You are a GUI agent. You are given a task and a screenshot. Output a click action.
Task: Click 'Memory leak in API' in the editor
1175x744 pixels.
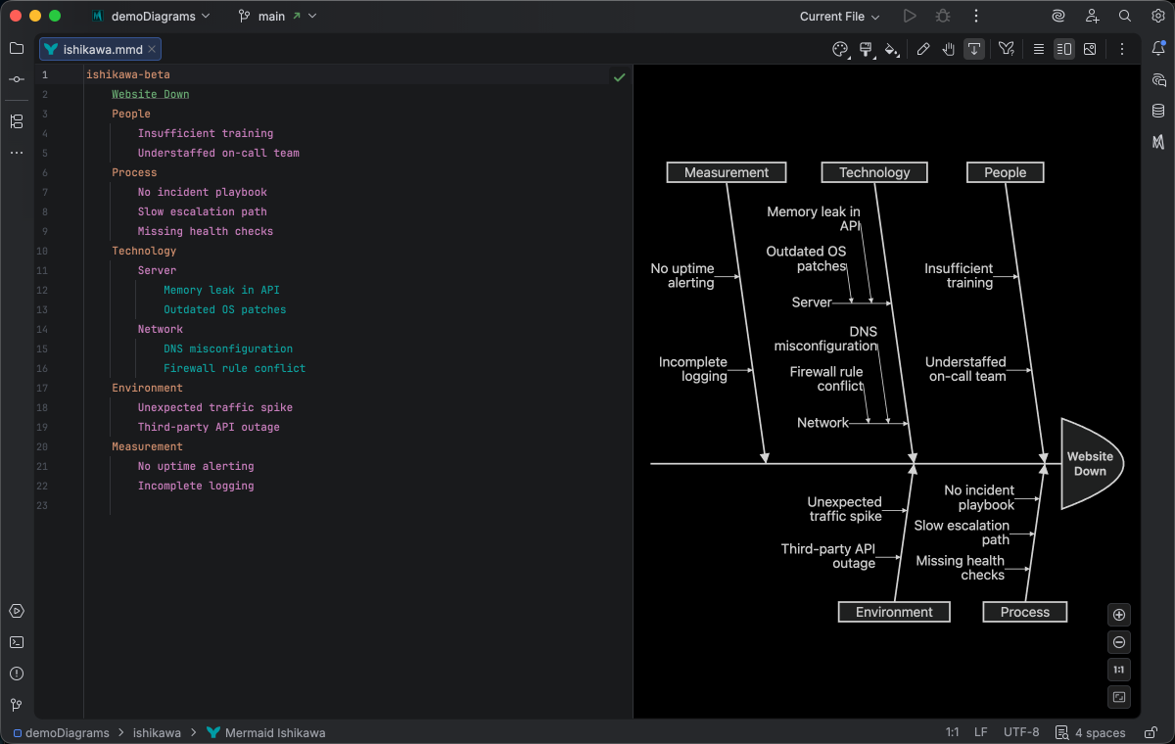(x=221, y=290)
